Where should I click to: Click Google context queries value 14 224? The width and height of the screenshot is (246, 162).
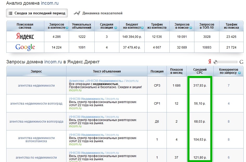(57, 47)
